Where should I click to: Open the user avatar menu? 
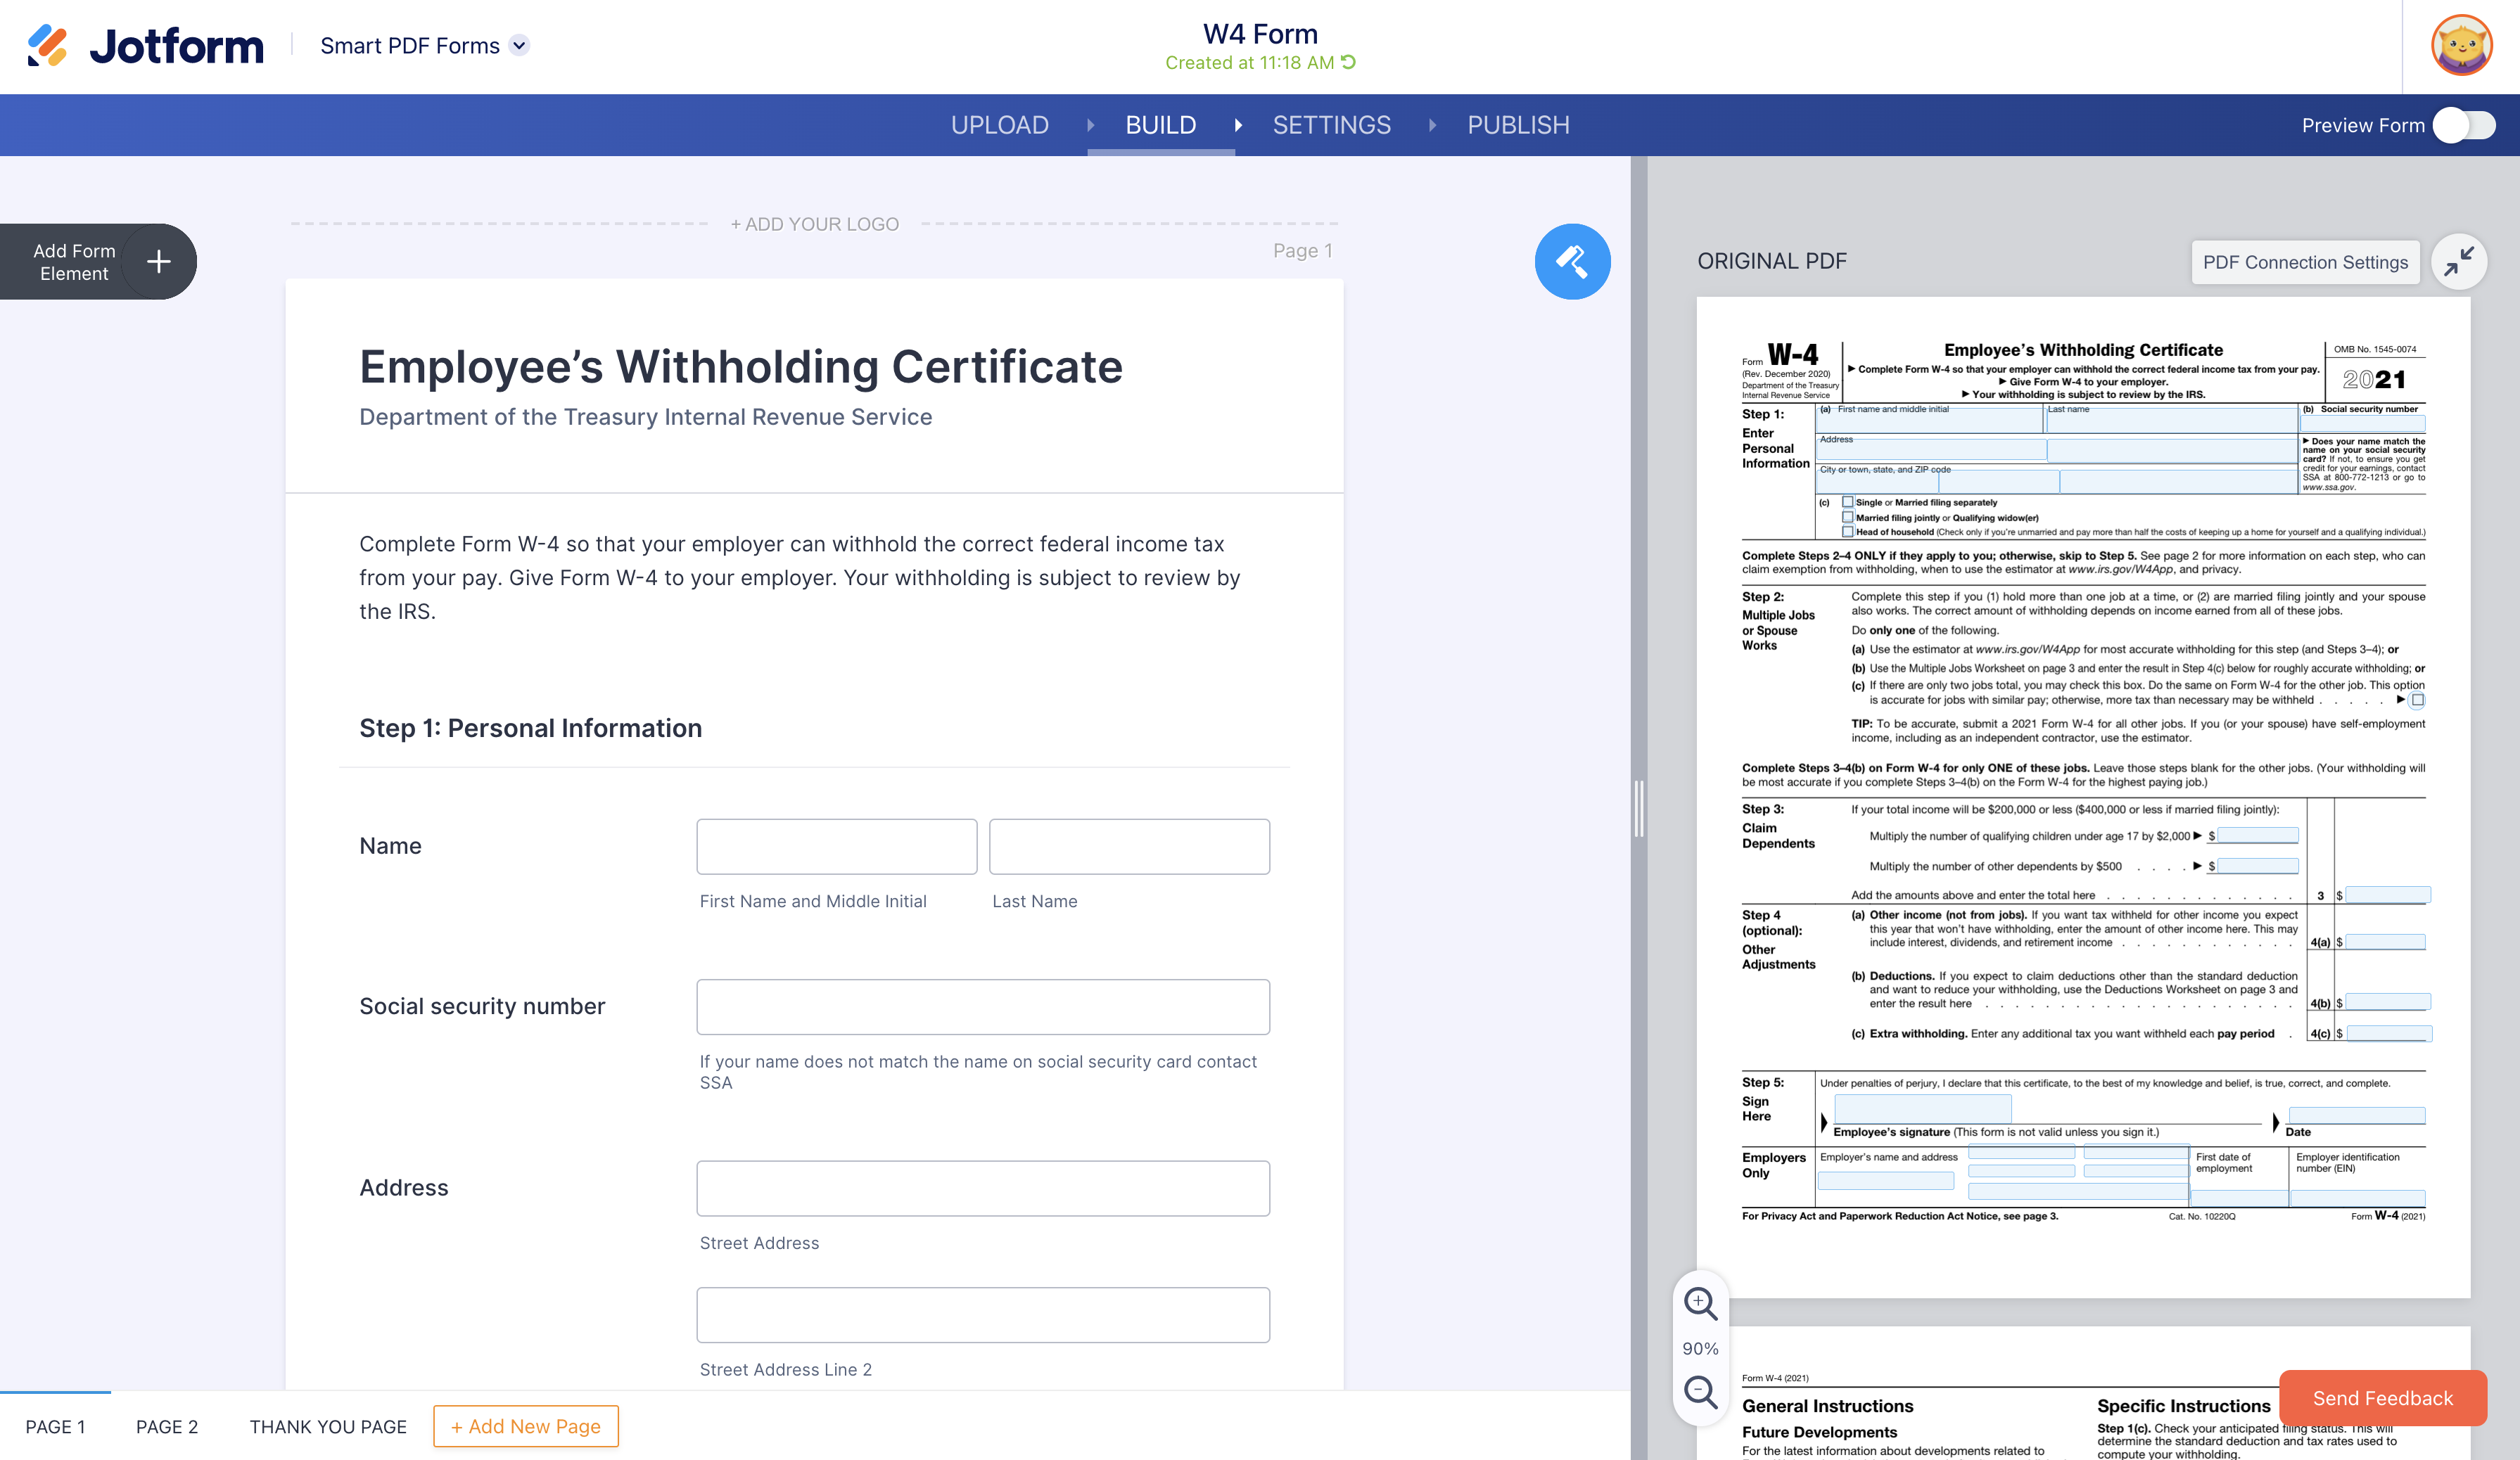pyautogui.click(x=2461, y=46)
